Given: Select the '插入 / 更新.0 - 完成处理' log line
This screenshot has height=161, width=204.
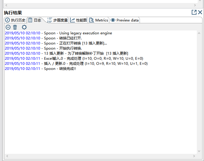Looking at the screenshot, I should click(x=76, y=63).
